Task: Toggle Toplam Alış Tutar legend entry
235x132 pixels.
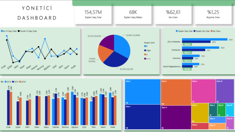Action: [201, 31]
